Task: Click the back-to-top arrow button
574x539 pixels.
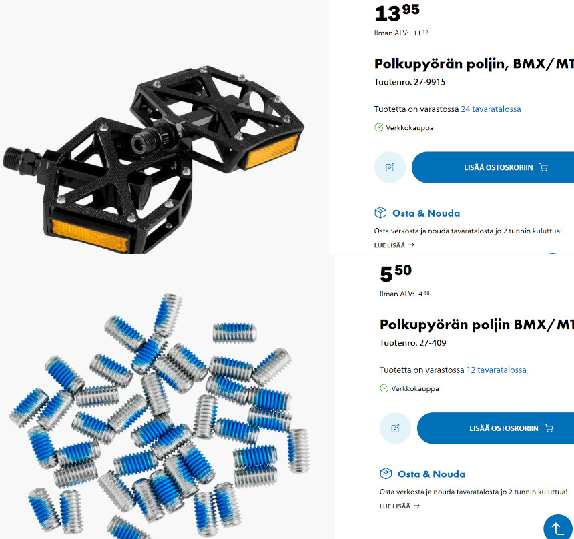Action: point(558,528)
